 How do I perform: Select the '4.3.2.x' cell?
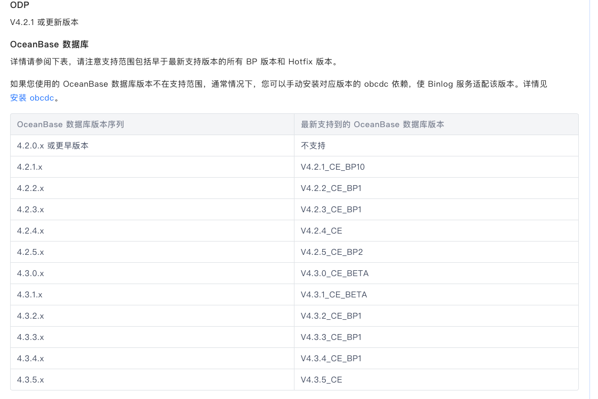point(152,317)
